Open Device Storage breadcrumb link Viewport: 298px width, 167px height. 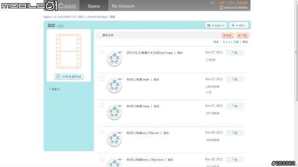pyautogui.click(x=97, y=17)
